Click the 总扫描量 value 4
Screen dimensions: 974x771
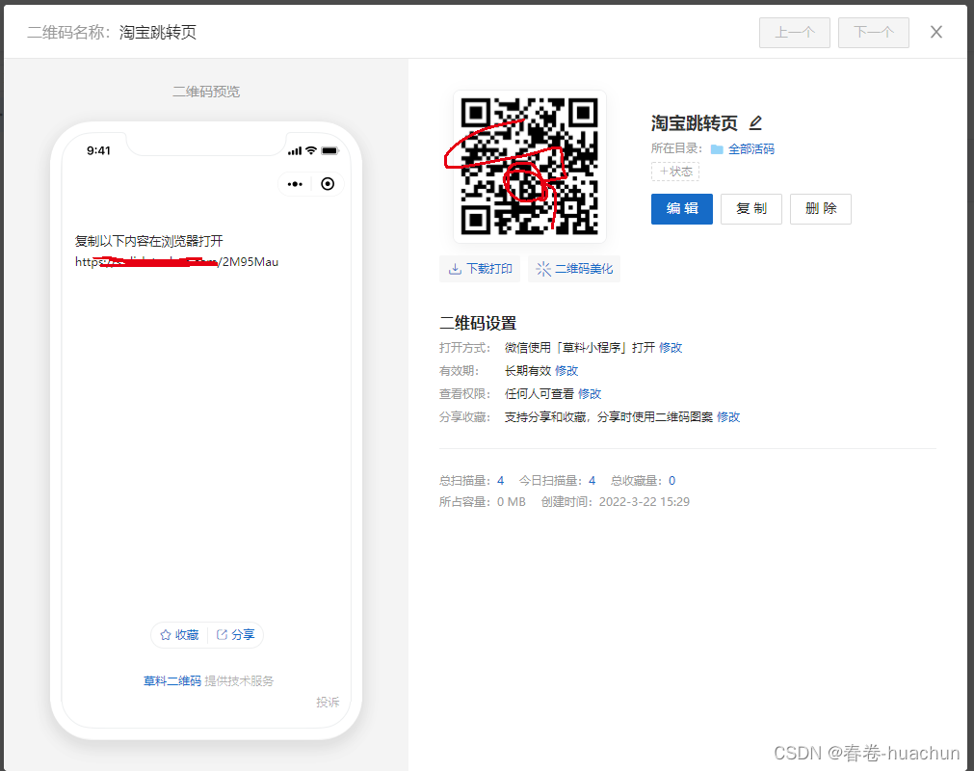[501, 480]
